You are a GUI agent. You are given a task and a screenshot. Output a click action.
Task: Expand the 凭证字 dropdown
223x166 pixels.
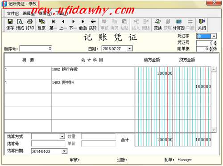(x=214, y=36)
